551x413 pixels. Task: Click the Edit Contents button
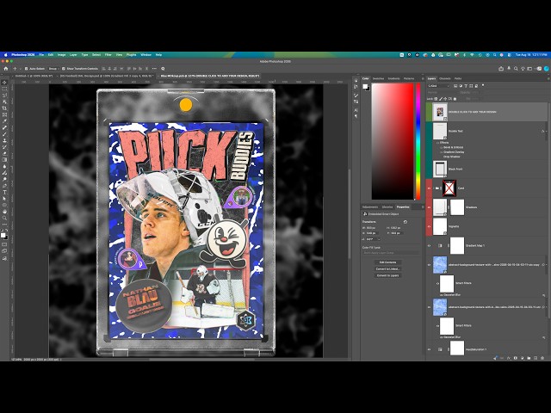tap(387, 262)
